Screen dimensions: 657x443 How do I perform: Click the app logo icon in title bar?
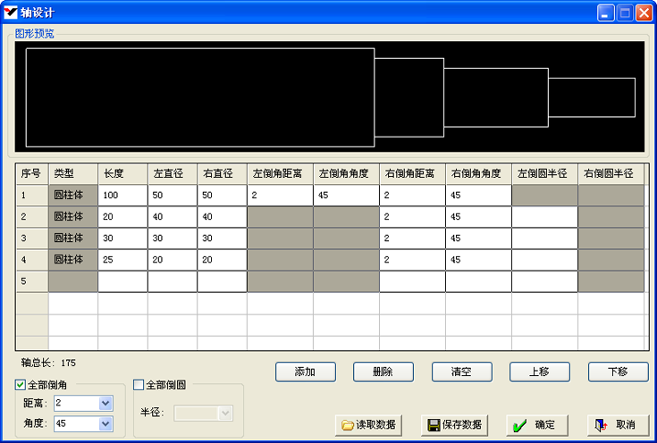pyautogui.click(x=11, y=13)
